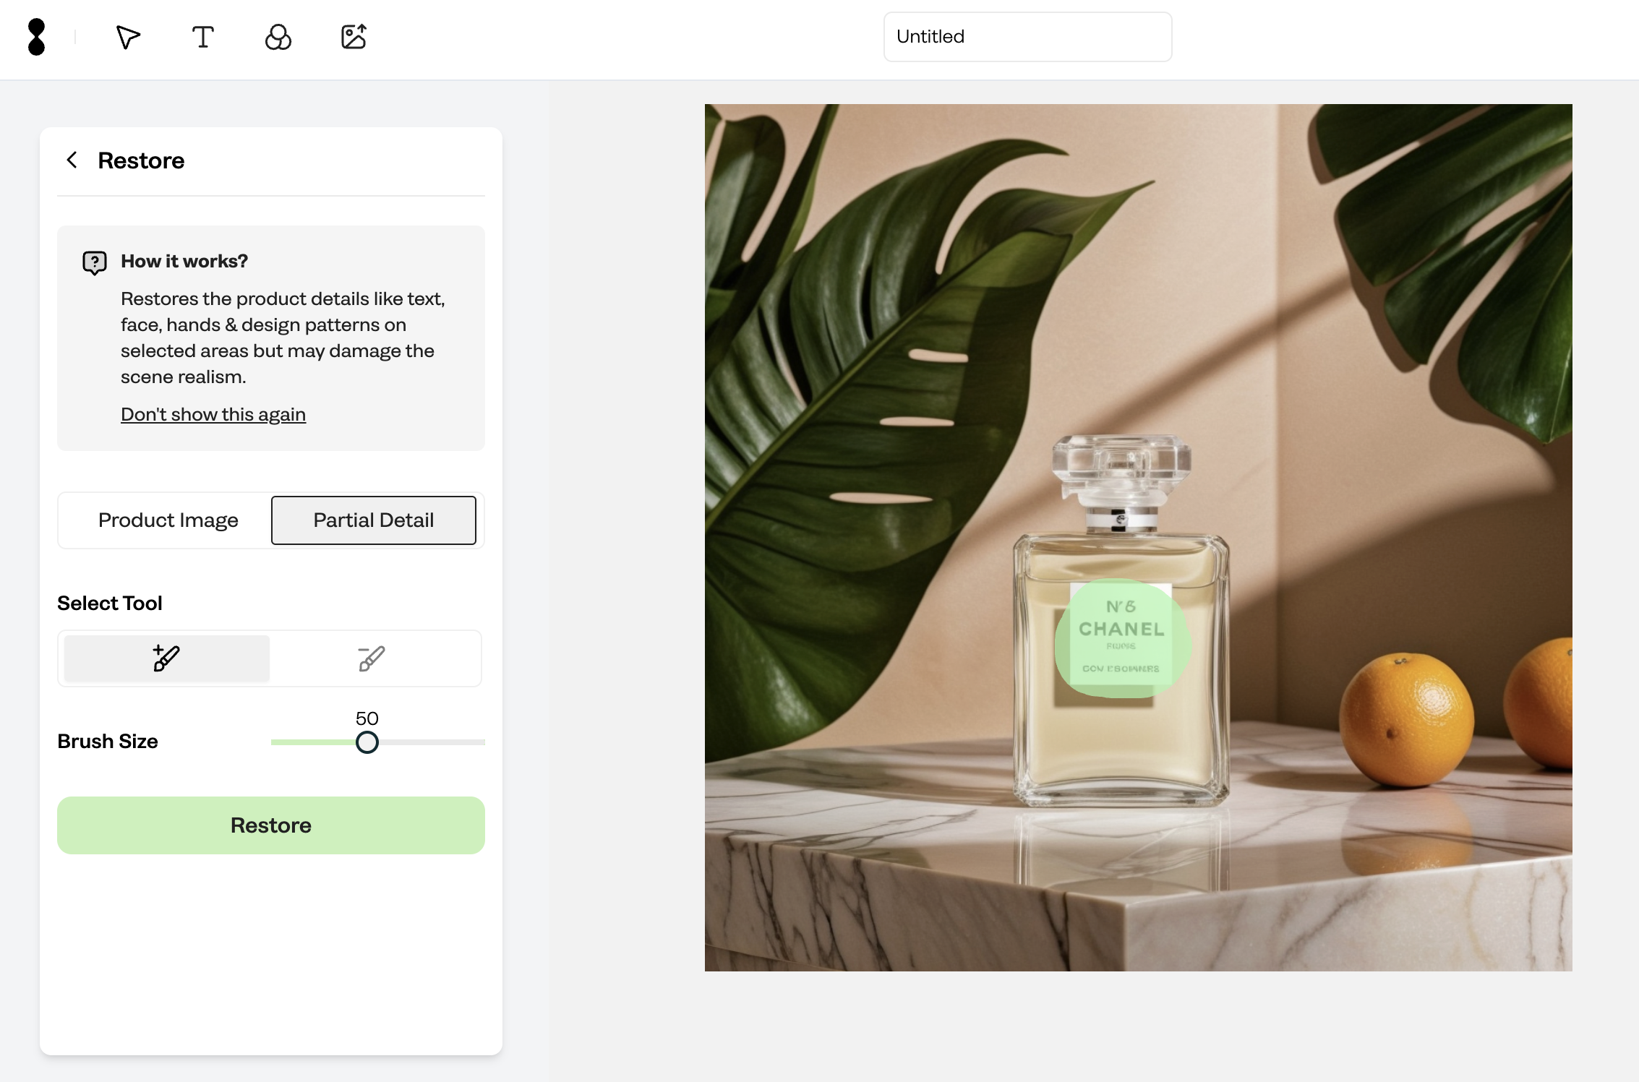Screen dimensions: 1639x1082
Task: Click the Restore panel heading
Action: pyautogui.click(x=141, y=160)
